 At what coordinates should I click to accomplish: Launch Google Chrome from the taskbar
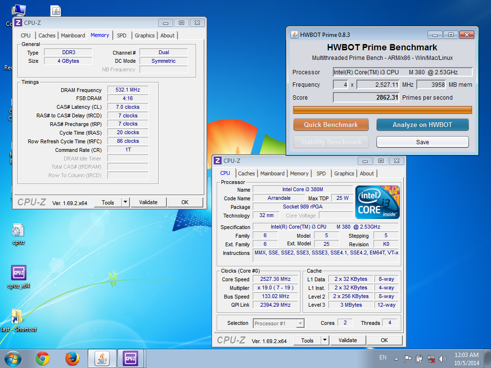pyautogui.click(x=43, y=358)
